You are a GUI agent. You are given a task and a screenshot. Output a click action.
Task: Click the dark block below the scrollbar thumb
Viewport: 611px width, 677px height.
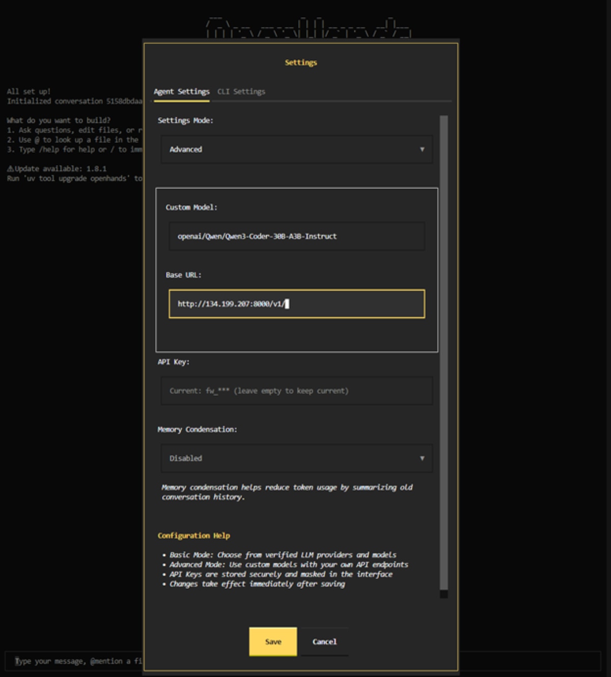[443, 594]
